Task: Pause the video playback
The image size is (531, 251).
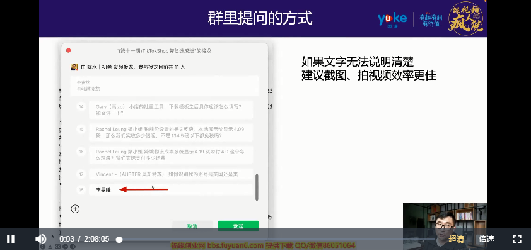Action: [x=11, y=239]
